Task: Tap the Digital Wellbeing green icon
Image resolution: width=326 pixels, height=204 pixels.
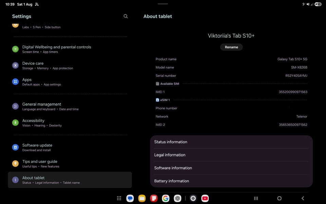Action: click(15, 49)
